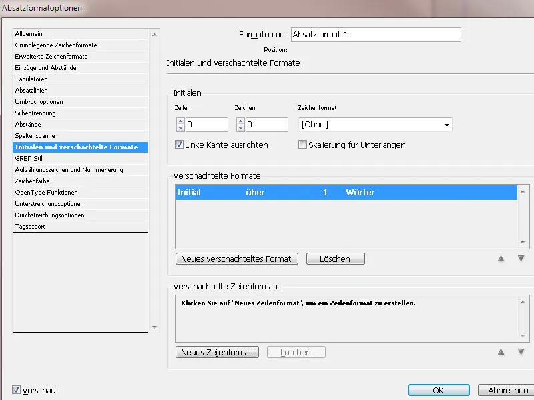This screenshot has width=534, height=400.
Task: Toggle Linke Kante ausrichten checkbox
Action: [179, 145]
